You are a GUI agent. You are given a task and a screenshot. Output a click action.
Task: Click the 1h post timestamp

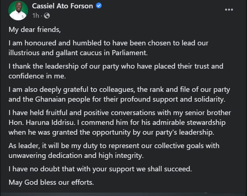[36, 16]
